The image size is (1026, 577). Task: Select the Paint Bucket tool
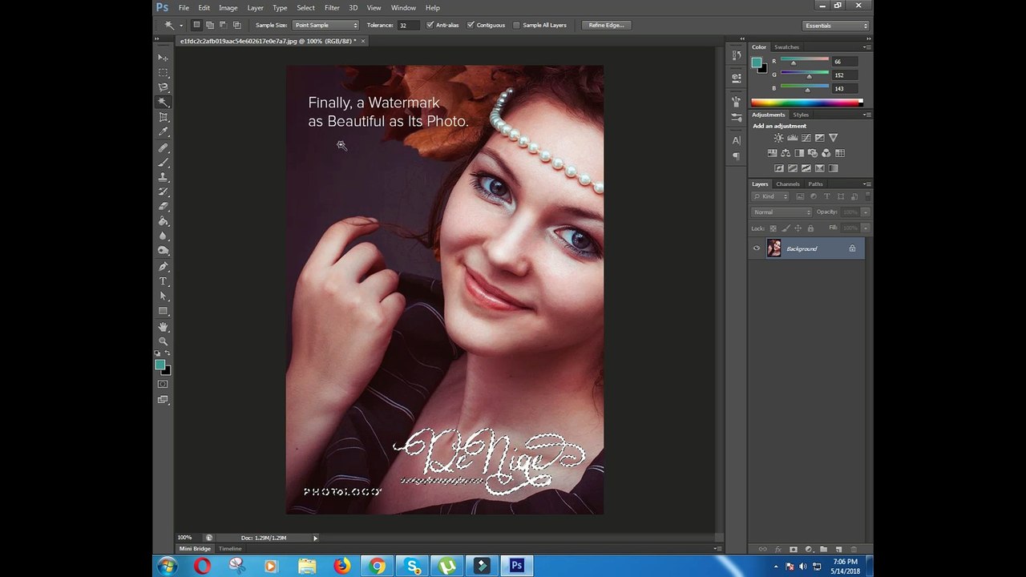(163, 221)
